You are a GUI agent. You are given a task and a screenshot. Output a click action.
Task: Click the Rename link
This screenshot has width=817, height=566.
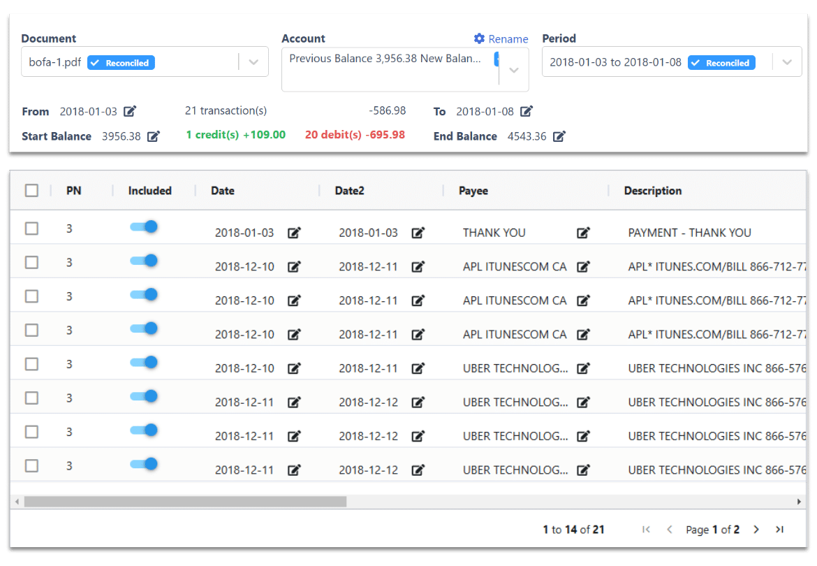(x=508, y=39)
